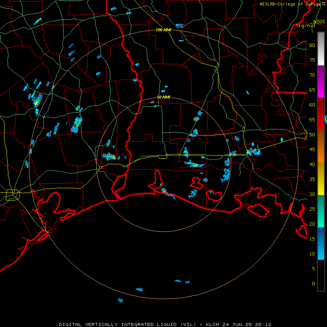Click the scale value 80

(312, 45)
